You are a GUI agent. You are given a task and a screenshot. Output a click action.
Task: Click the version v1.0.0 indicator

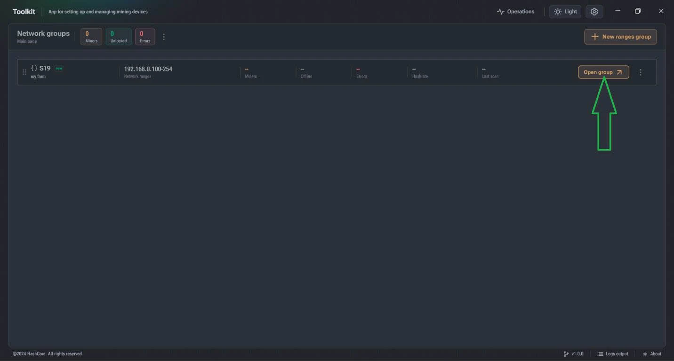[x=573, y=354]
